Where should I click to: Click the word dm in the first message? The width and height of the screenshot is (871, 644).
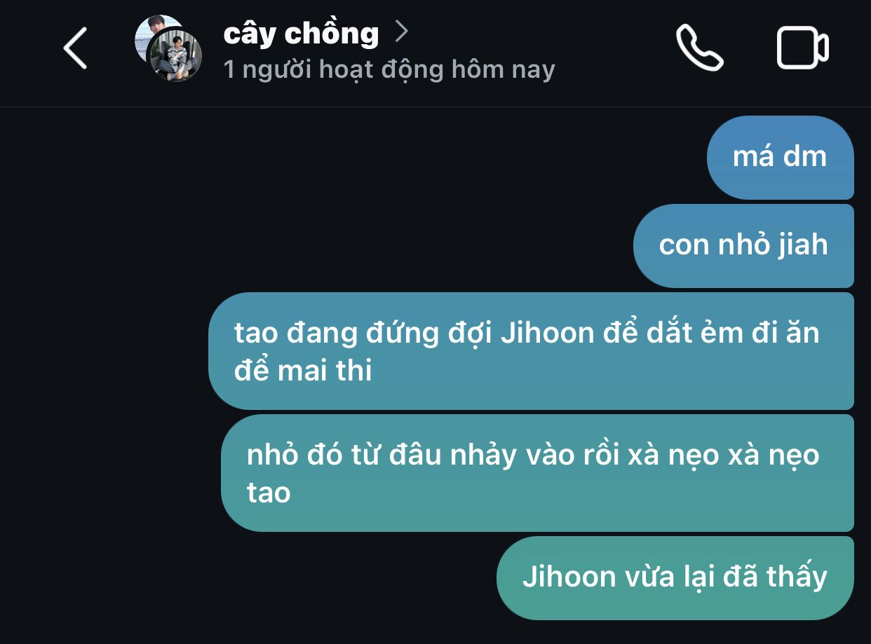804,156
